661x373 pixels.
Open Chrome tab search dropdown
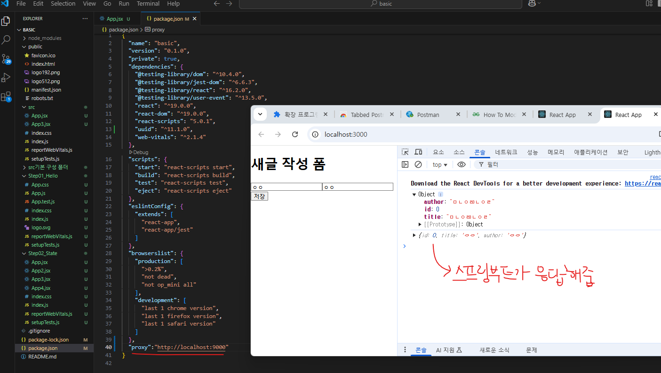point(260,114)
